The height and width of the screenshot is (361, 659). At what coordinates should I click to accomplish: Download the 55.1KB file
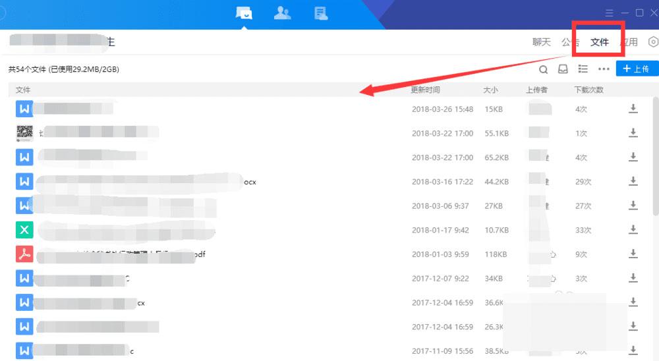(633, 133)
